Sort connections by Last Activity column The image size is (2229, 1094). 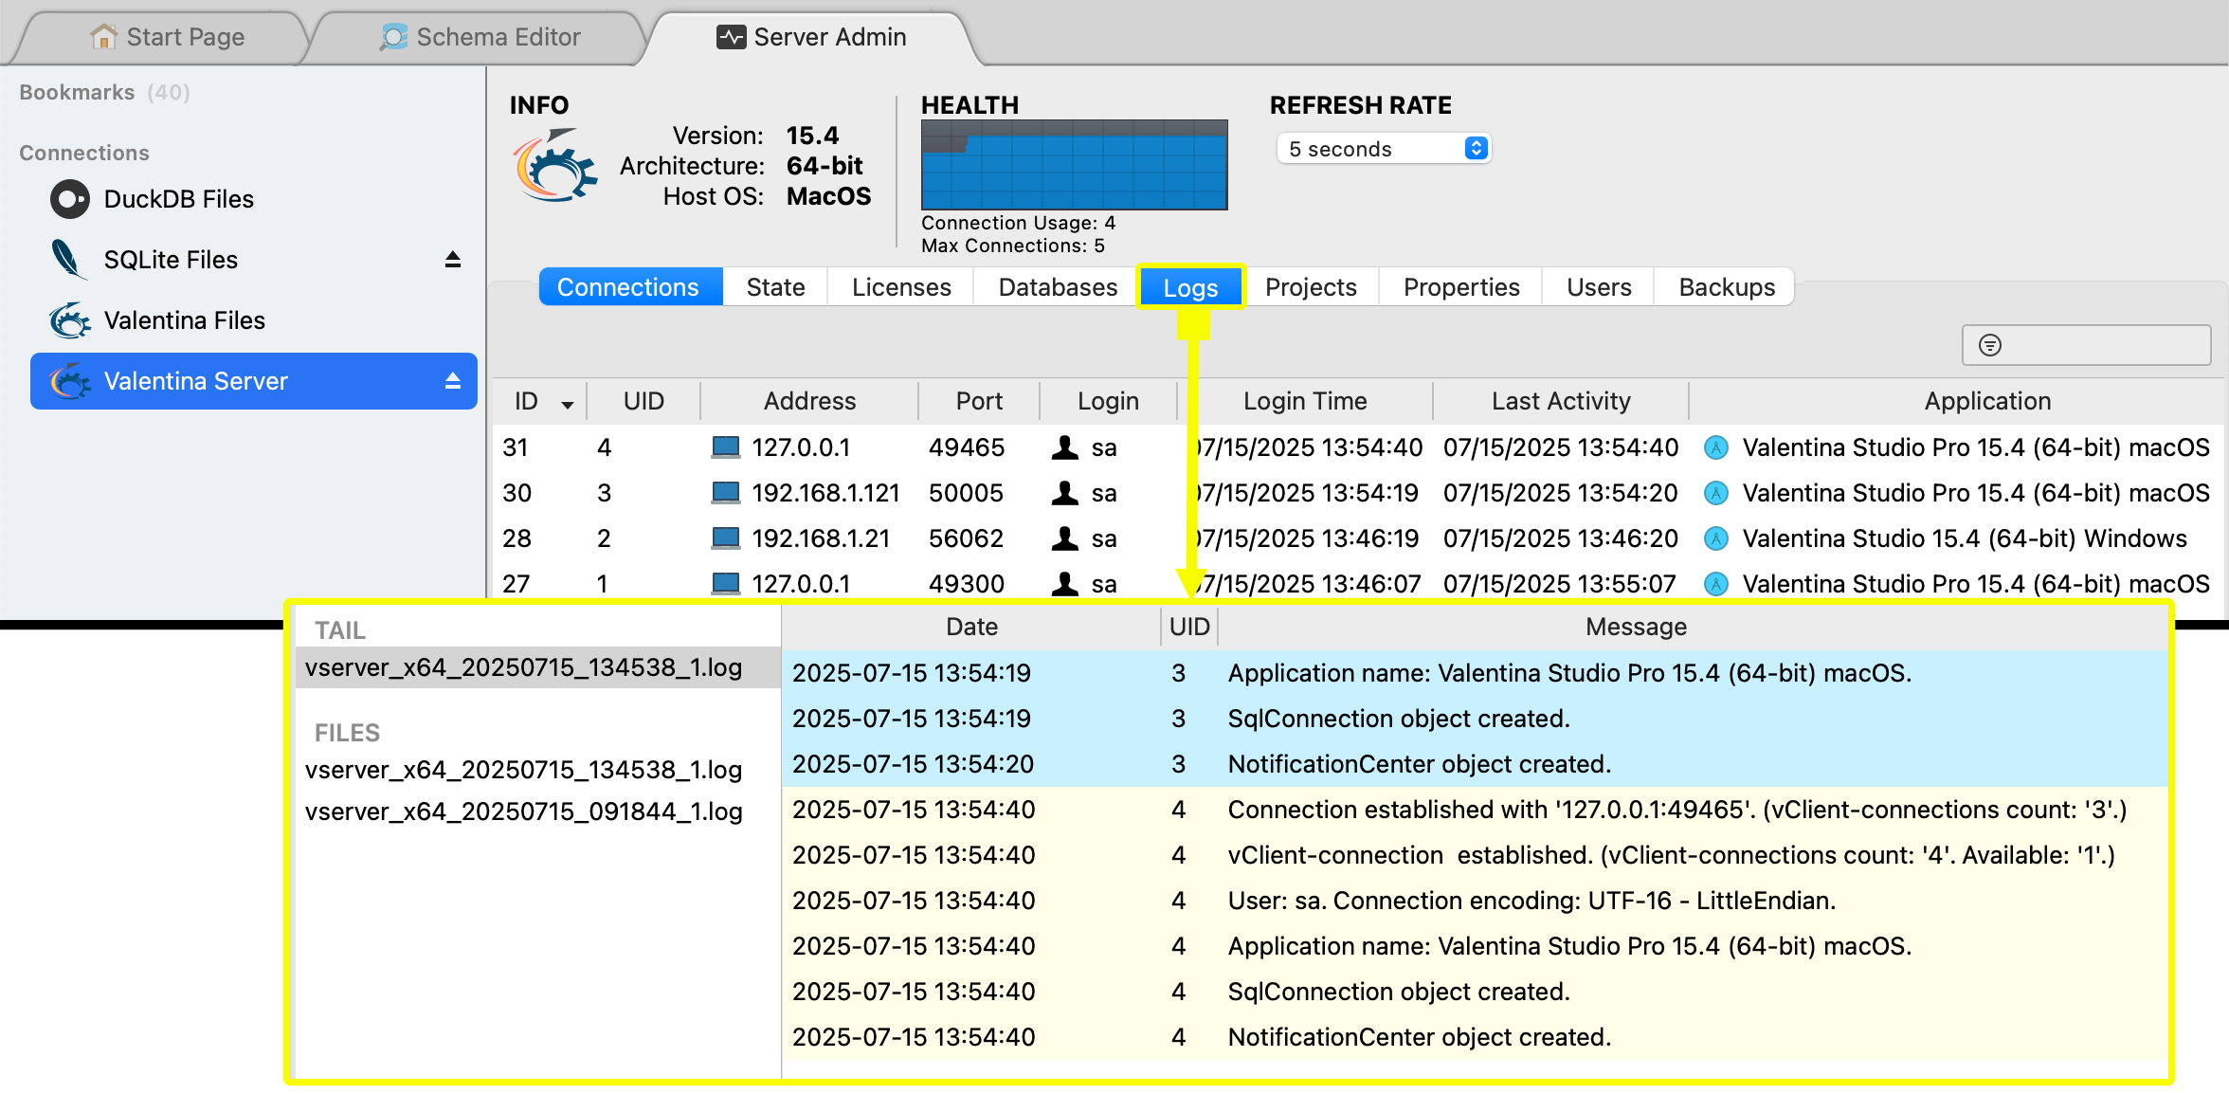[1560, 401]
